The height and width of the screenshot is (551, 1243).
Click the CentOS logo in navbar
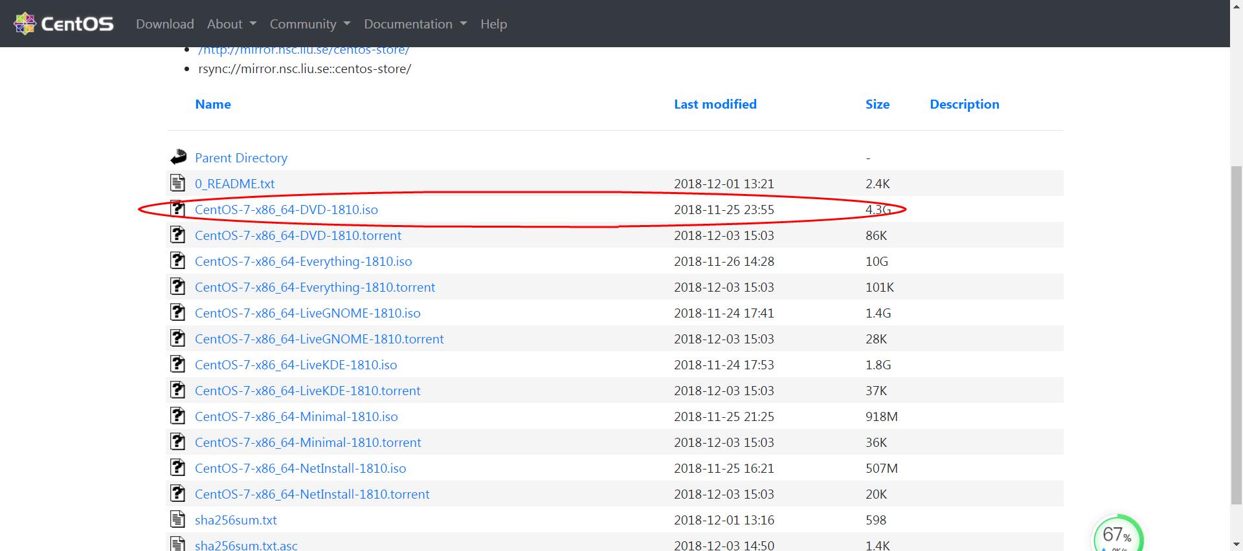63,24
